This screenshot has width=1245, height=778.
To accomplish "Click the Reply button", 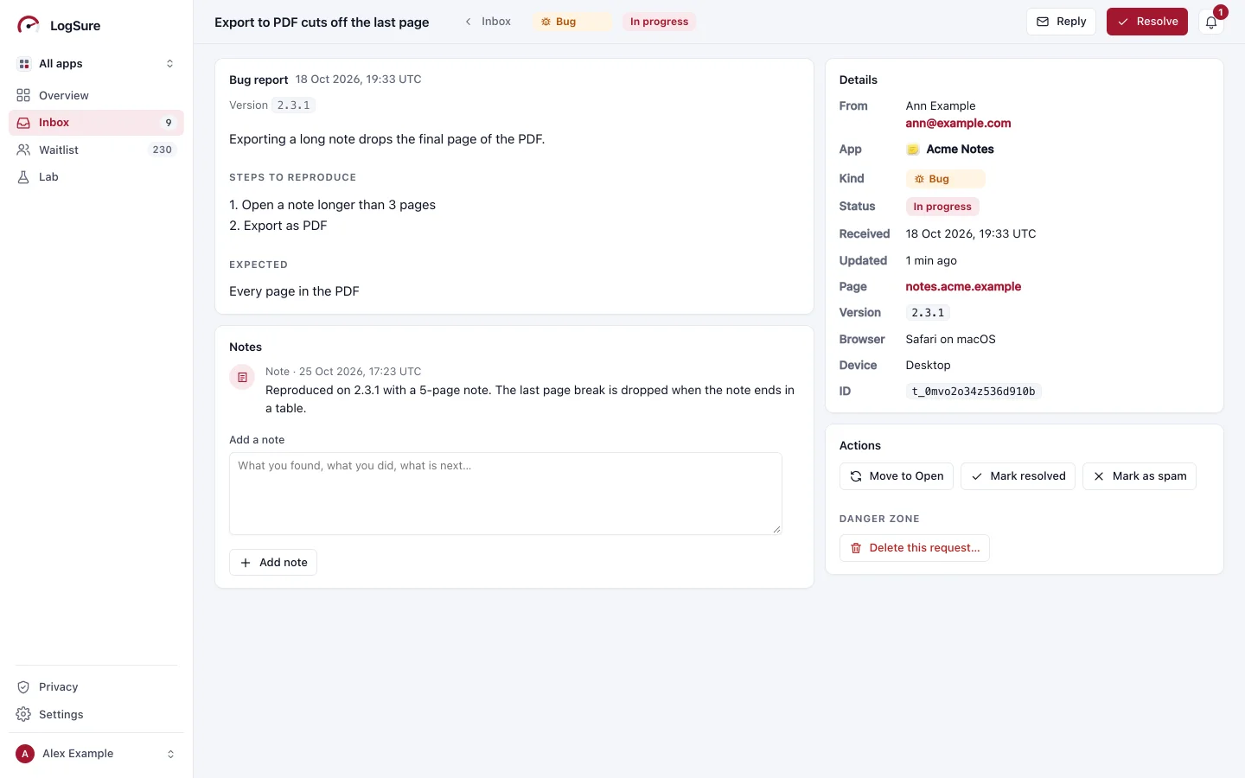I will coord(1061,22).
